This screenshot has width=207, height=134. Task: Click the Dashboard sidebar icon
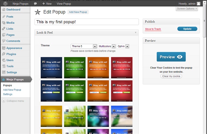coord(4,10)
